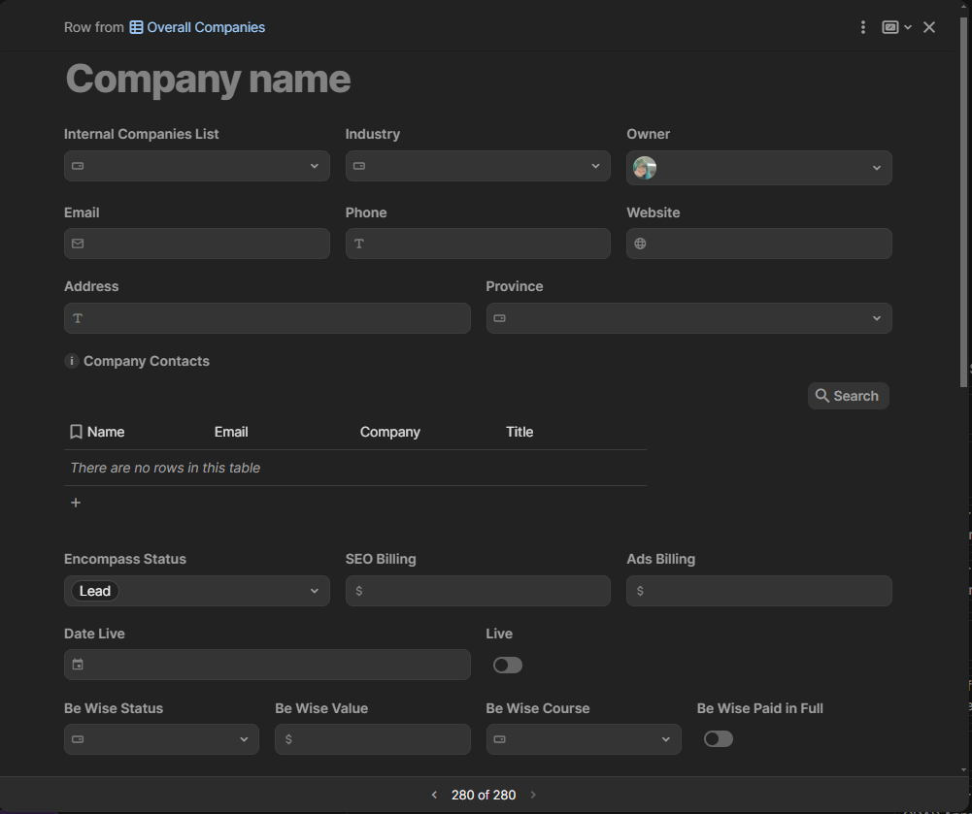
Task: Click the next row arrow
Action: point(533,795)
